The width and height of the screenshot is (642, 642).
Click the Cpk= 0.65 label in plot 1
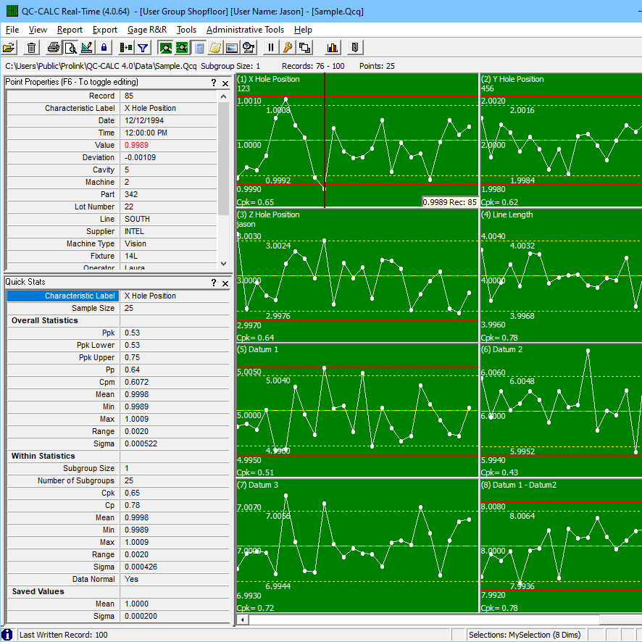[255, 202]
